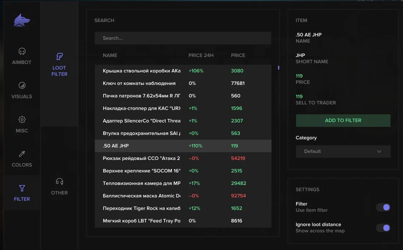
Task: Disable the Use item filter toggle
Action: (x=383, y=207)
